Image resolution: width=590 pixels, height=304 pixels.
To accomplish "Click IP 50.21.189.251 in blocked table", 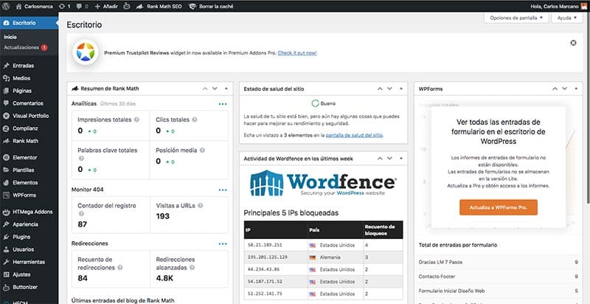I will (265, 245).
